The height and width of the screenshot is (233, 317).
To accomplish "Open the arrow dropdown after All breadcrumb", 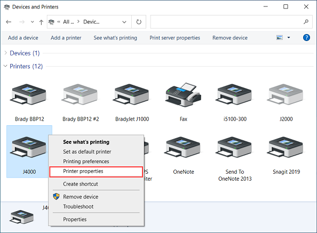I will click(x=78, y=21).
